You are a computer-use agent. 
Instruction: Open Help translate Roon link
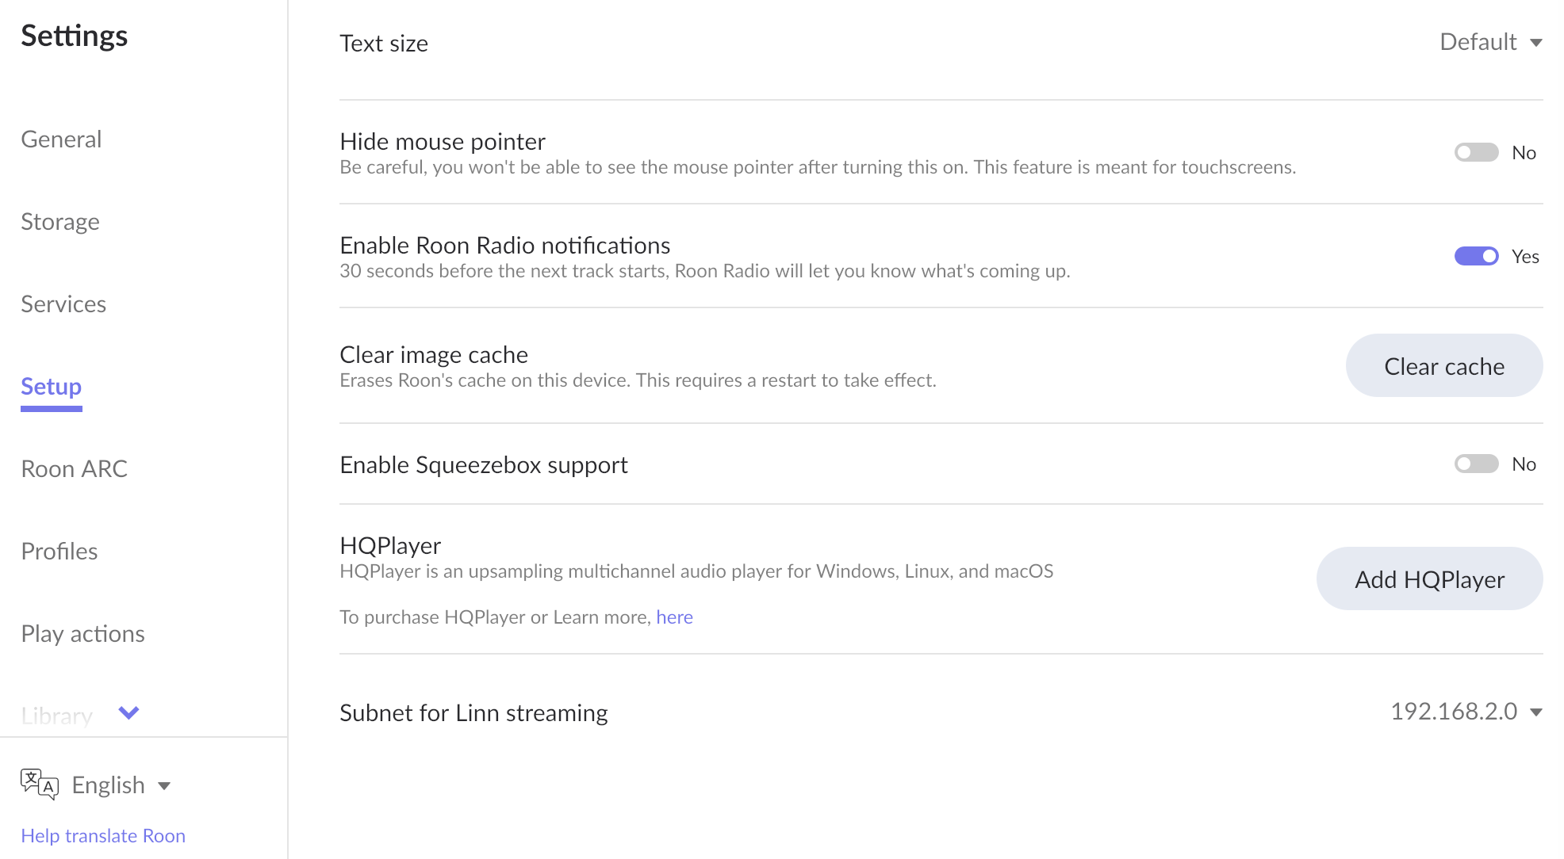(103, 836)
